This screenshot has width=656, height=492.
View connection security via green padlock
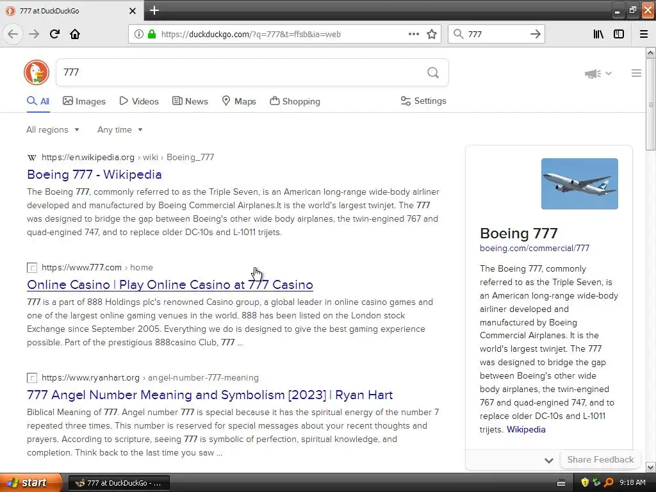tap(152, 34)
